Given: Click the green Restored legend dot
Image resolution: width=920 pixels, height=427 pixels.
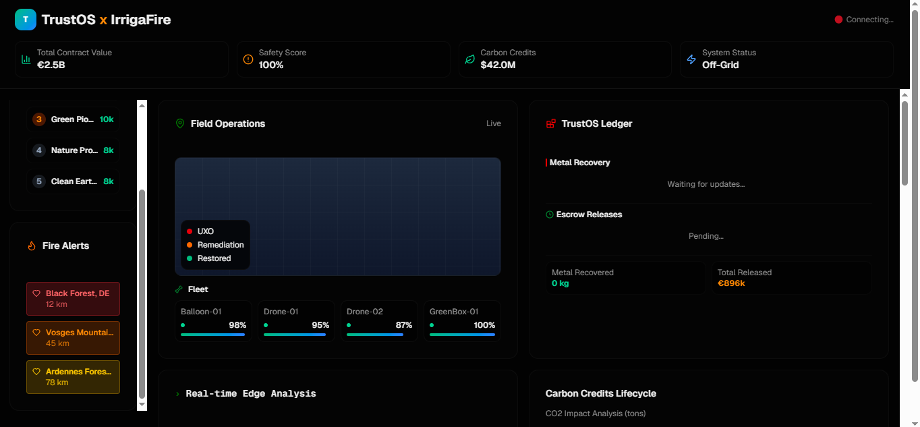Looking at the screenshot, I should (190, 258).
